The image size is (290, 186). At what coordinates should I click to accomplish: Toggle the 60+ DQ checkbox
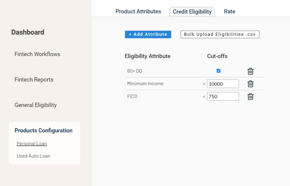point(219,71)
